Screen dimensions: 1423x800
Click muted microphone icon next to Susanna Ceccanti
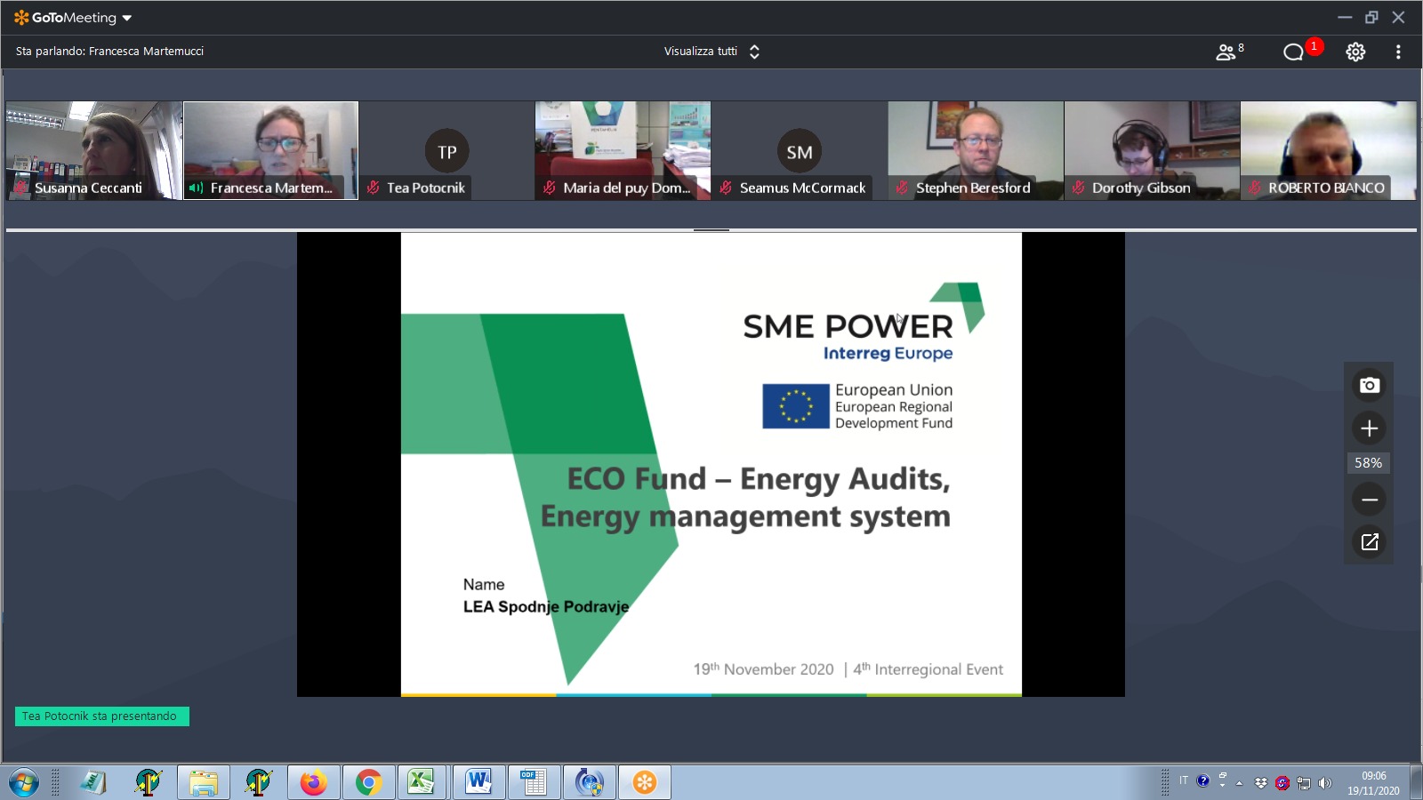21,188
